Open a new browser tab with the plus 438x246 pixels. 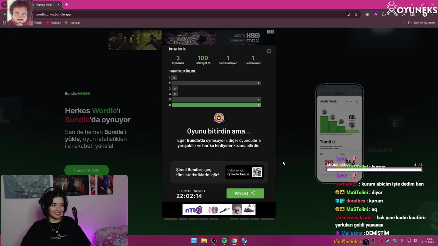tap(66, 4)
